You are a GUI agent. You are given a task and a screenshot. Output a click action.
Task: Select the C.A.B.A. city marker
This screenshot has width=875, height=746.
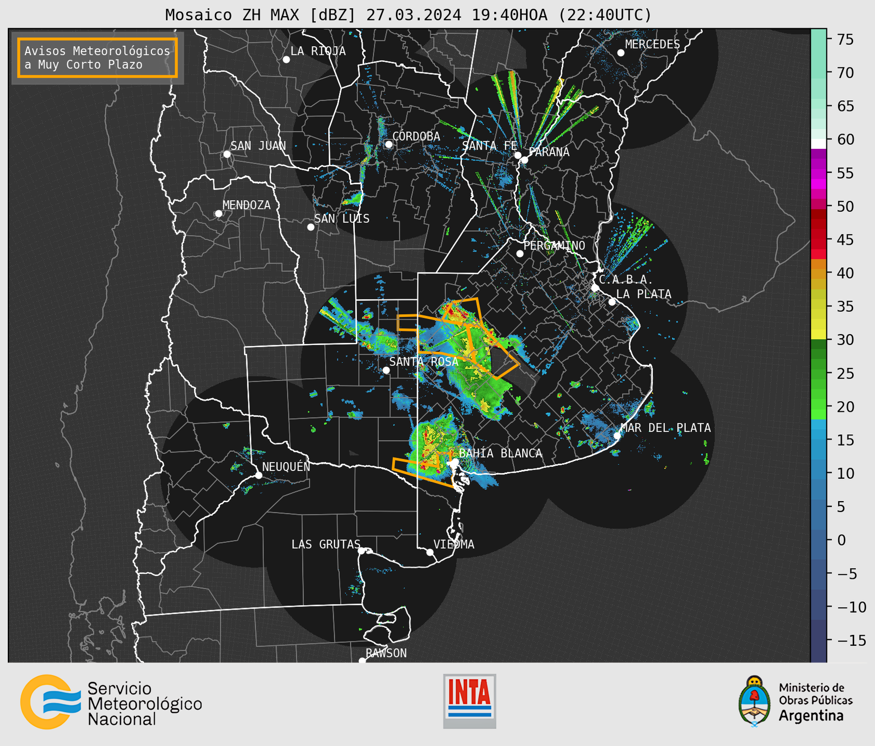click(595, 288)
